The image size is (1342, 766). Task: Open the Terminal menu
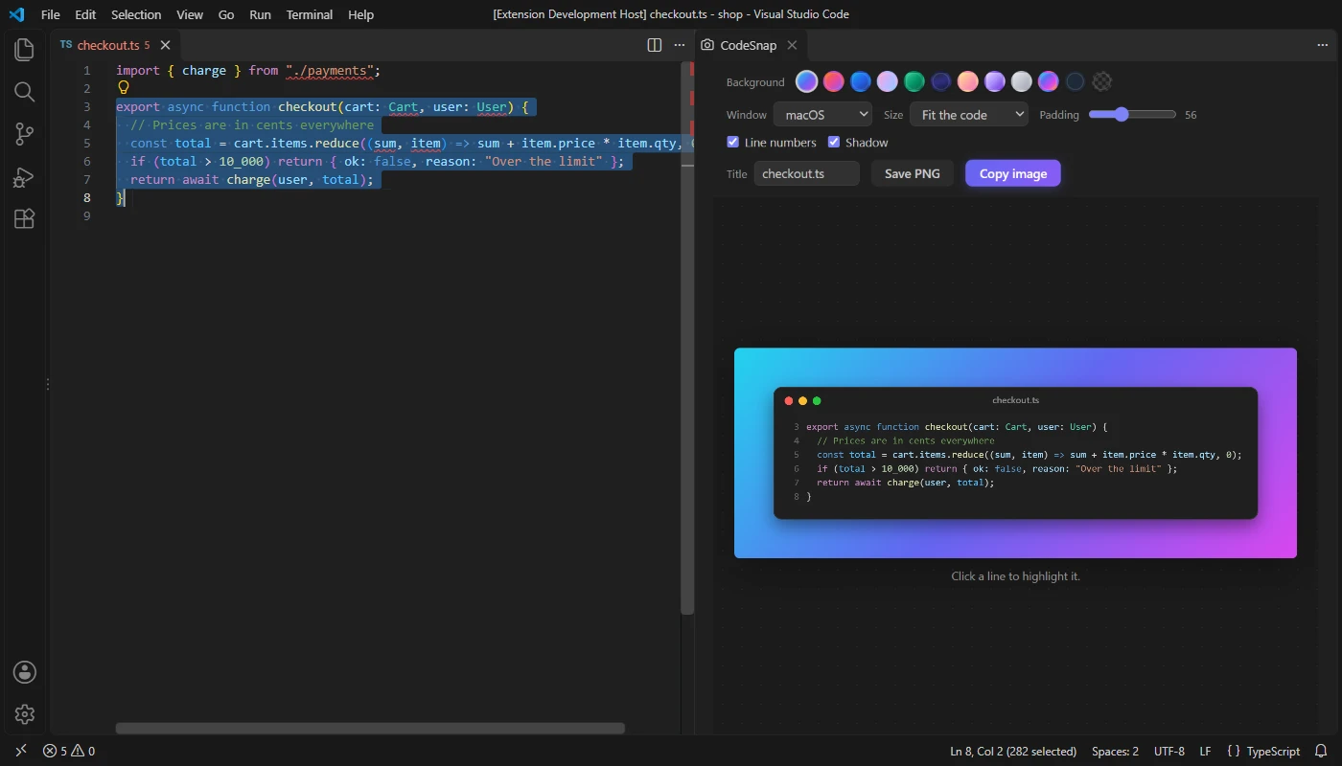(x=310, y=14)
